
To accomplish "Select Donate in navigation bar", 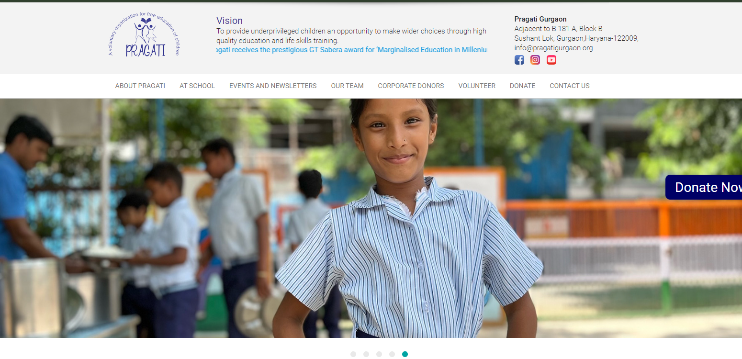I will [x=522, y=86].
